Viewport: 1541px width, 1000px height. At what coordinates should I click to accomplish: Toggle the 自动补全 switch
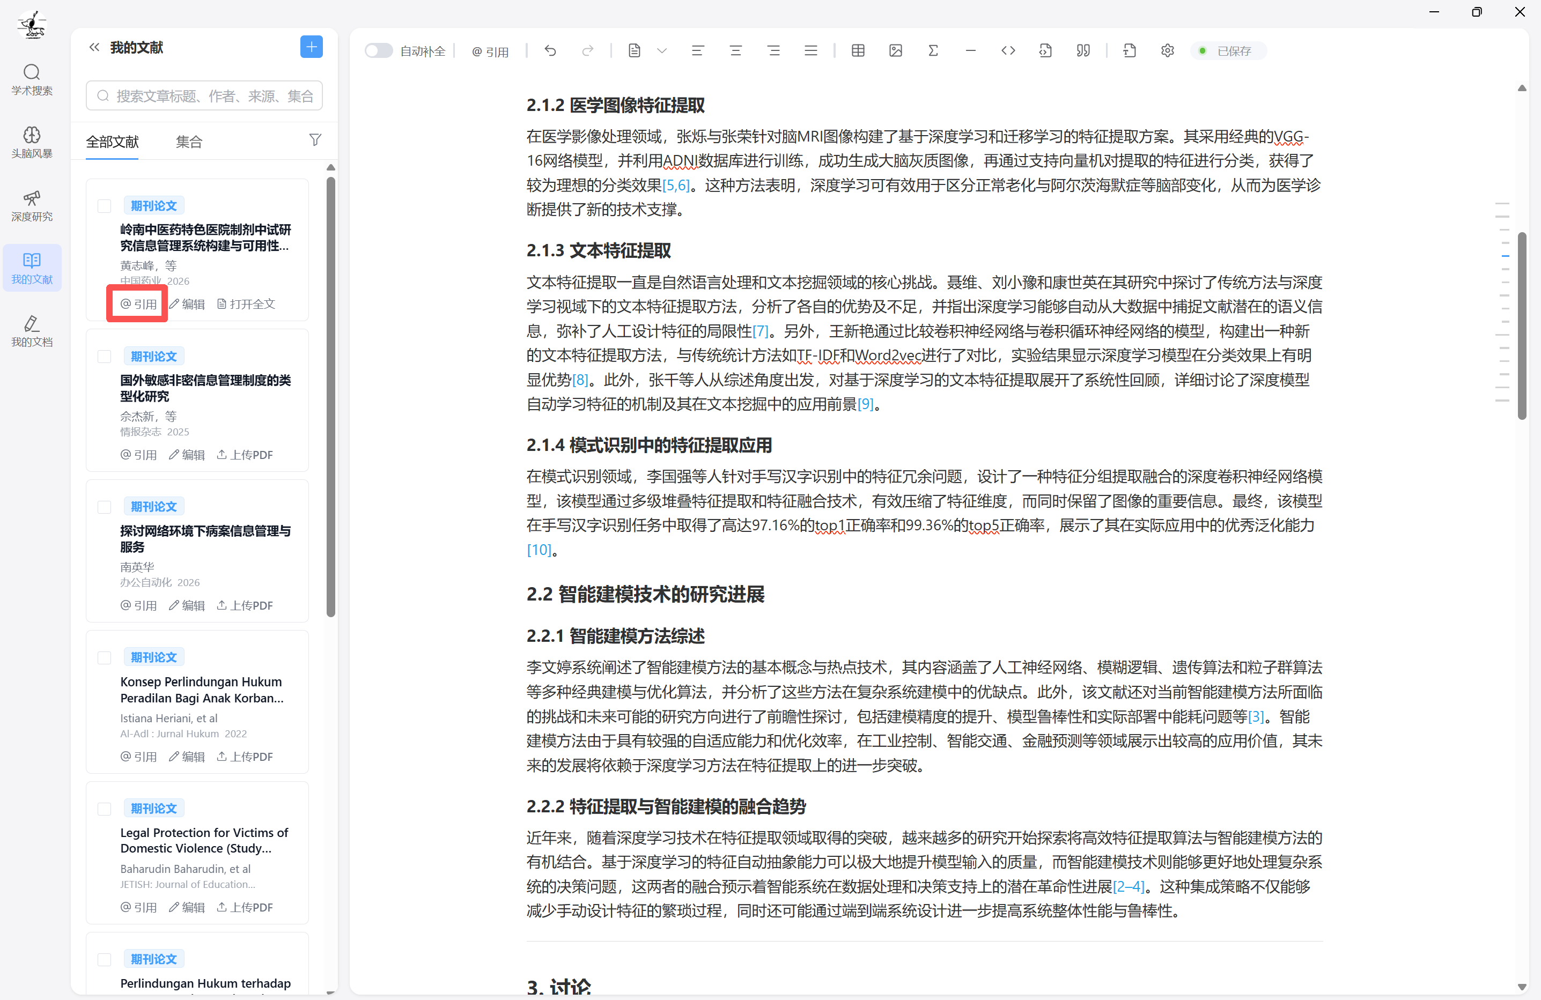point(378,50)
